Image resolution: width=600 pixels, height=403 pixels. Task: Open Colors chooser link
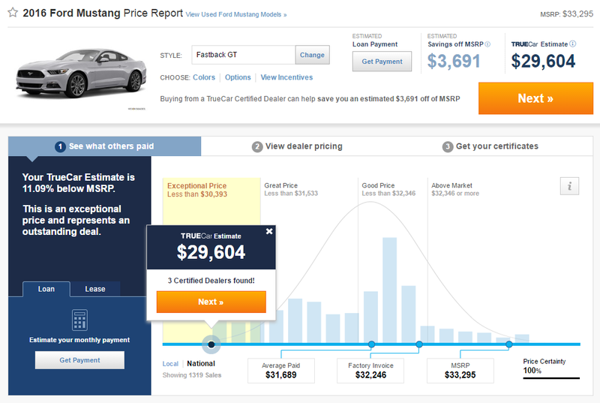click(204, 77)
